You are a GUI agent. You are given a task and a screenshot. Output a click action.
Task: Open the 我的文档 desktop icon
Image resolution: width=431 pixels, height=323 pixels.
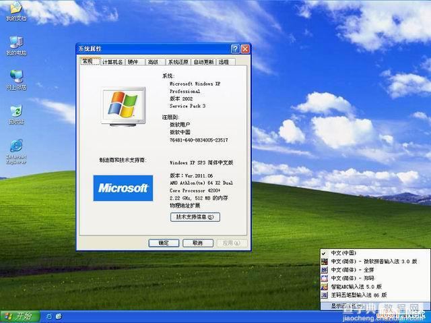(x=16, y=11)
